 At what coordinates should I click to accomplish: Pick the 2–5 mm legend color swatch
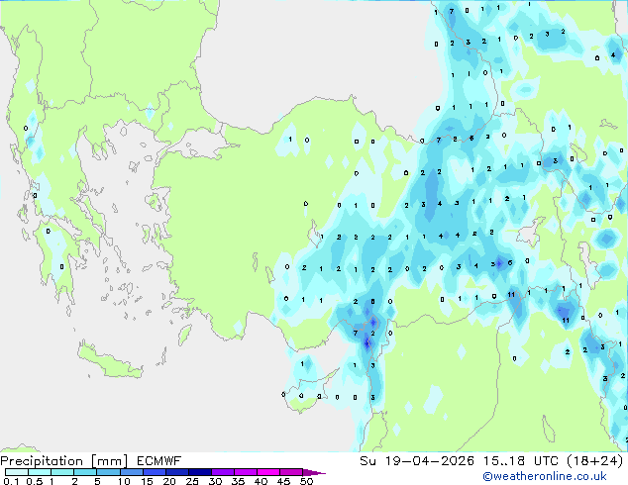pyautogui.click(x=85, y=472)
